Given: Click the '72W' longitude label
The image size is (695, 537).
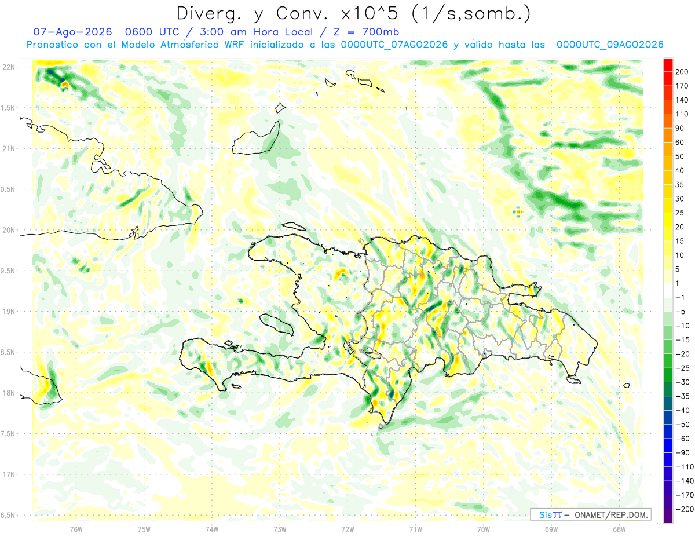Looking at the screenshot, I should [347, 528].
